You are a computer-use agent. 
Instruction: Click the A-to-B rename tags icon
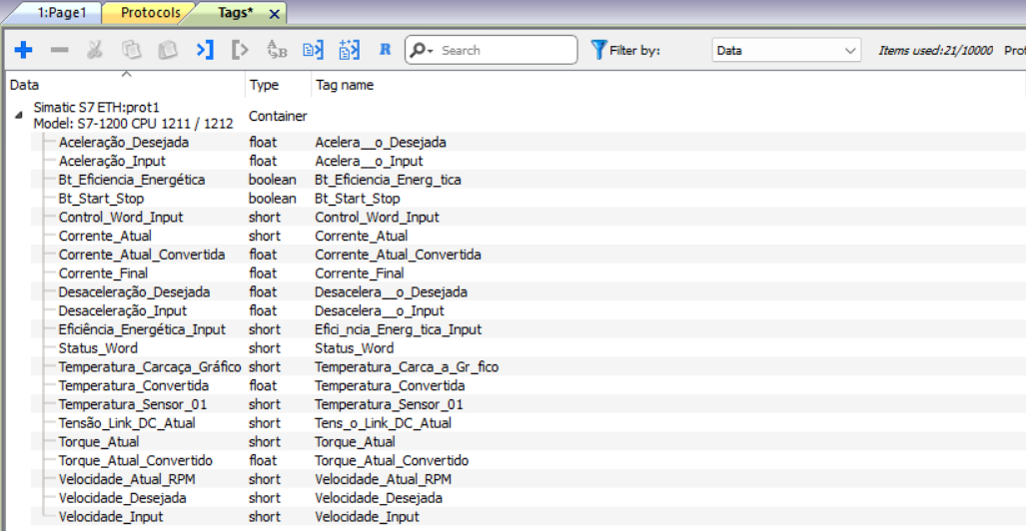click(x=277, y=50)
